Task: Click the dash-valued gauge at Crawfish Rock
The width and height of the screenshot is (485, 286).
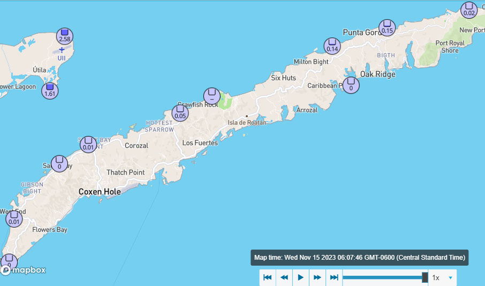Action: tap(211, 96)
